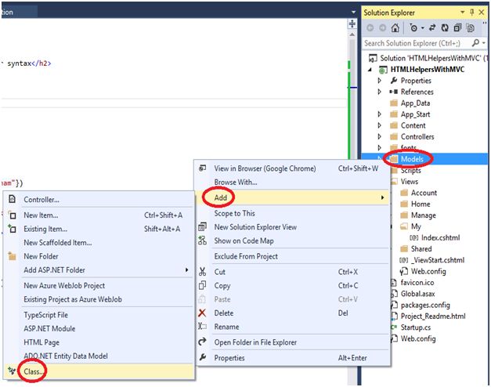
Task: Click the Refresh icon in Solution Explorer toolbar
Action: tap(445, 28)
